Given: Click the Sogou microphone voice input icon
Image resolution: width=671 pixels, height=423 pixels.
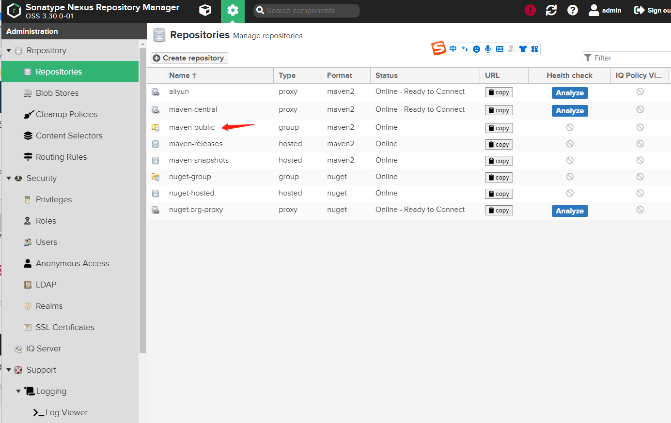Looking at the screenshot, I should [x=488, y=49].
